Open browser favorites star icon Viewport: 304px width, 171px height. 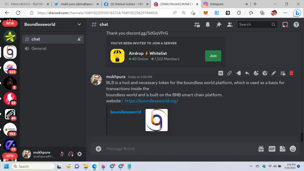coord(251,13)
